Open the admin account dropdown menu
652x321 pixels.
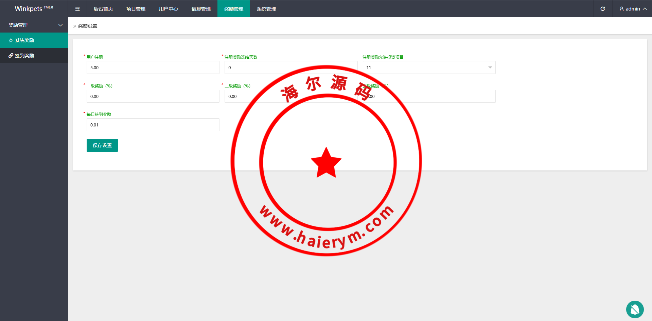coord(633,9)
